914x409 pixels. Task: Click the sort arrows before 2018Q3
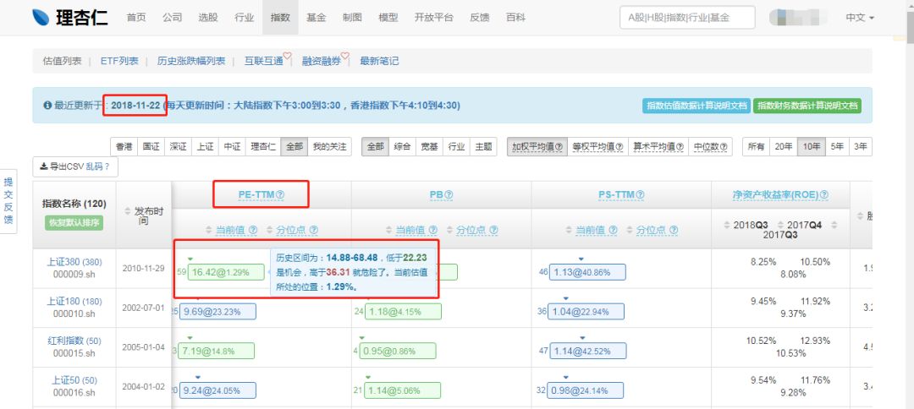pos(728,225)
